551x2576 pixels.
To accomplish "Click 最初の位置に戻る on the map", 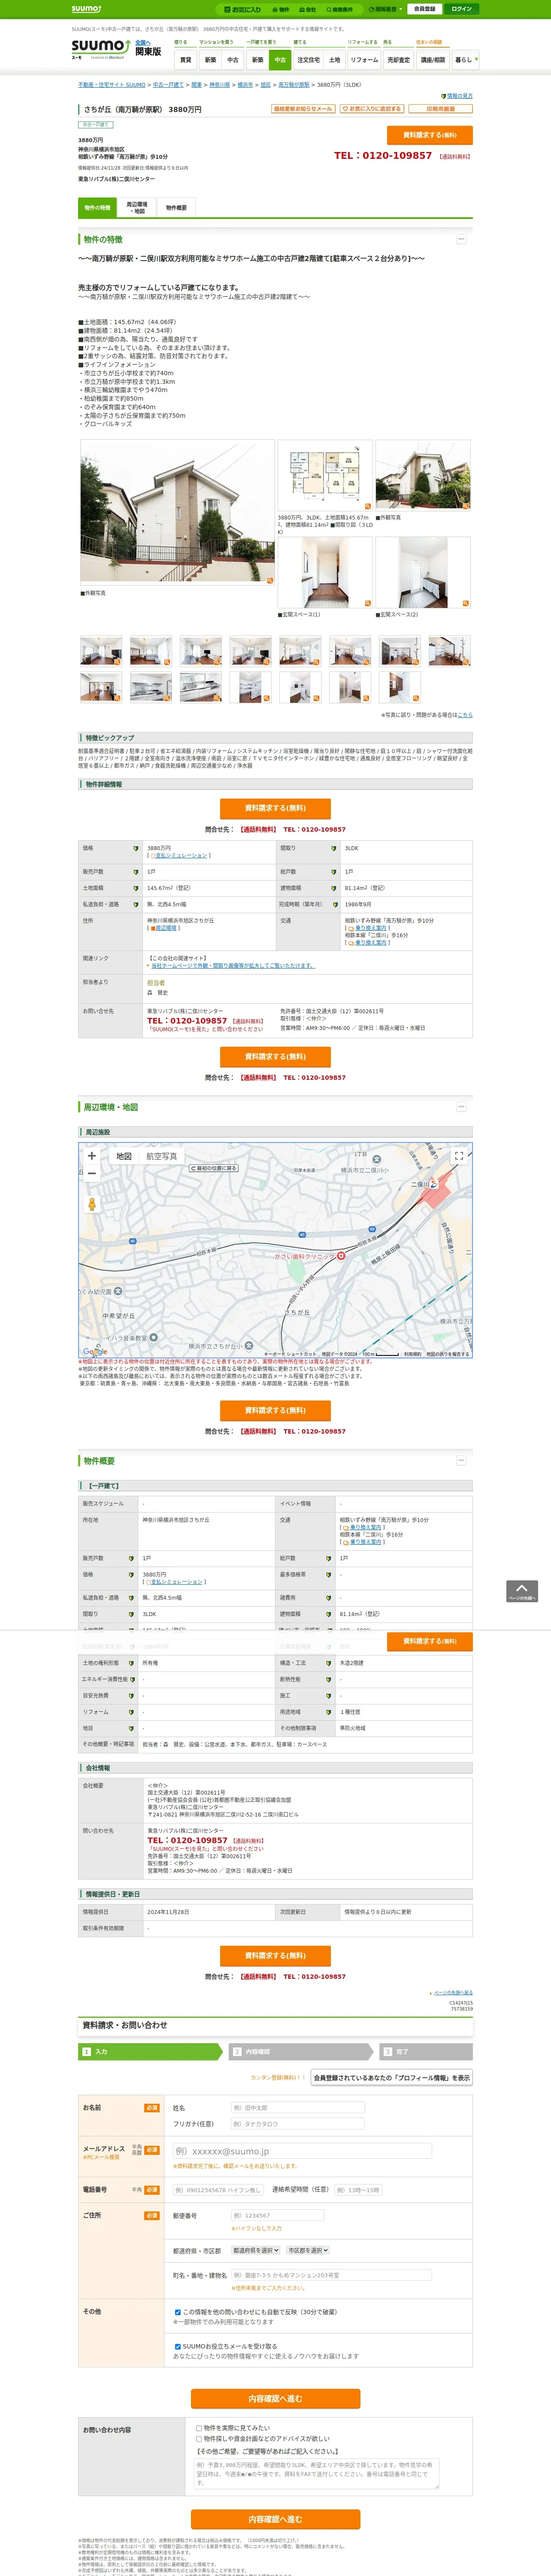I will coord(214,1168).
